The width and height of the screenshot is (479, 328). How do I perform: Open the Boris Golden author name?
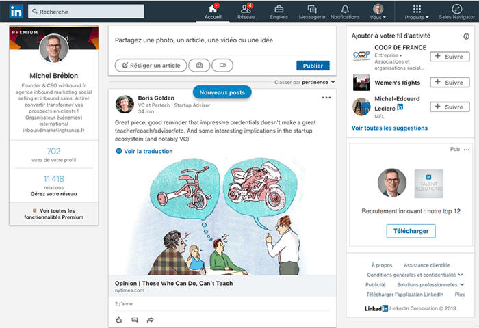pyautogui.click(x=156, y=98)
